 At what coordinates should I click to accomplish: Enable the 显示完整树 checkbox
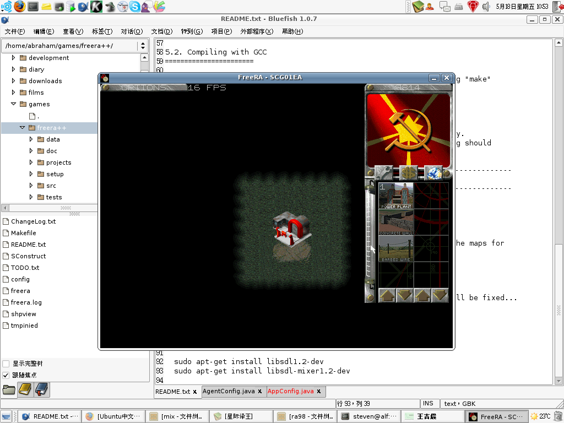6,364
